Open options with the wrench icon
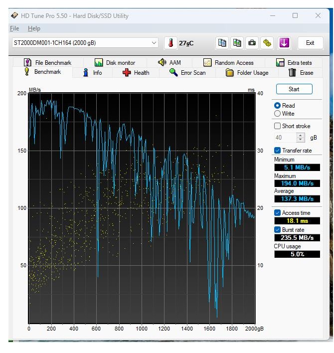This screenshot has height=353, width=334. click(267, 43)
